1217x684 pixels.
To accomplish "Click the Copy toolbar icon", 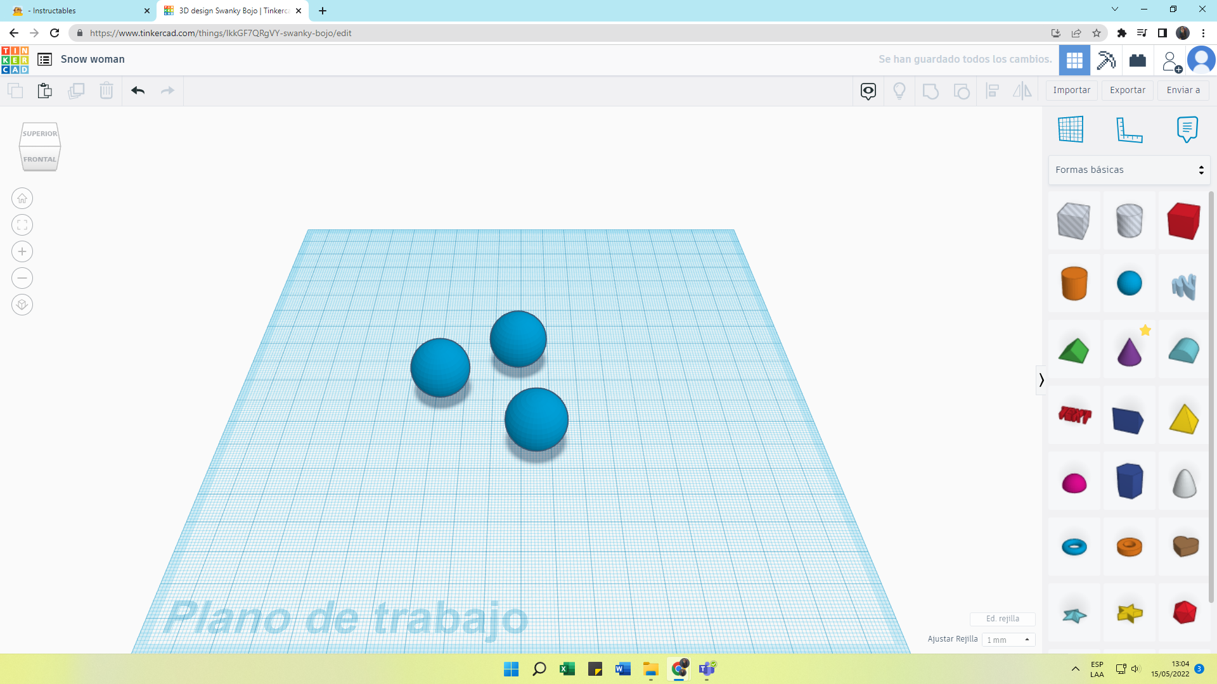I will pyautogui.click(x=15, y=91).
